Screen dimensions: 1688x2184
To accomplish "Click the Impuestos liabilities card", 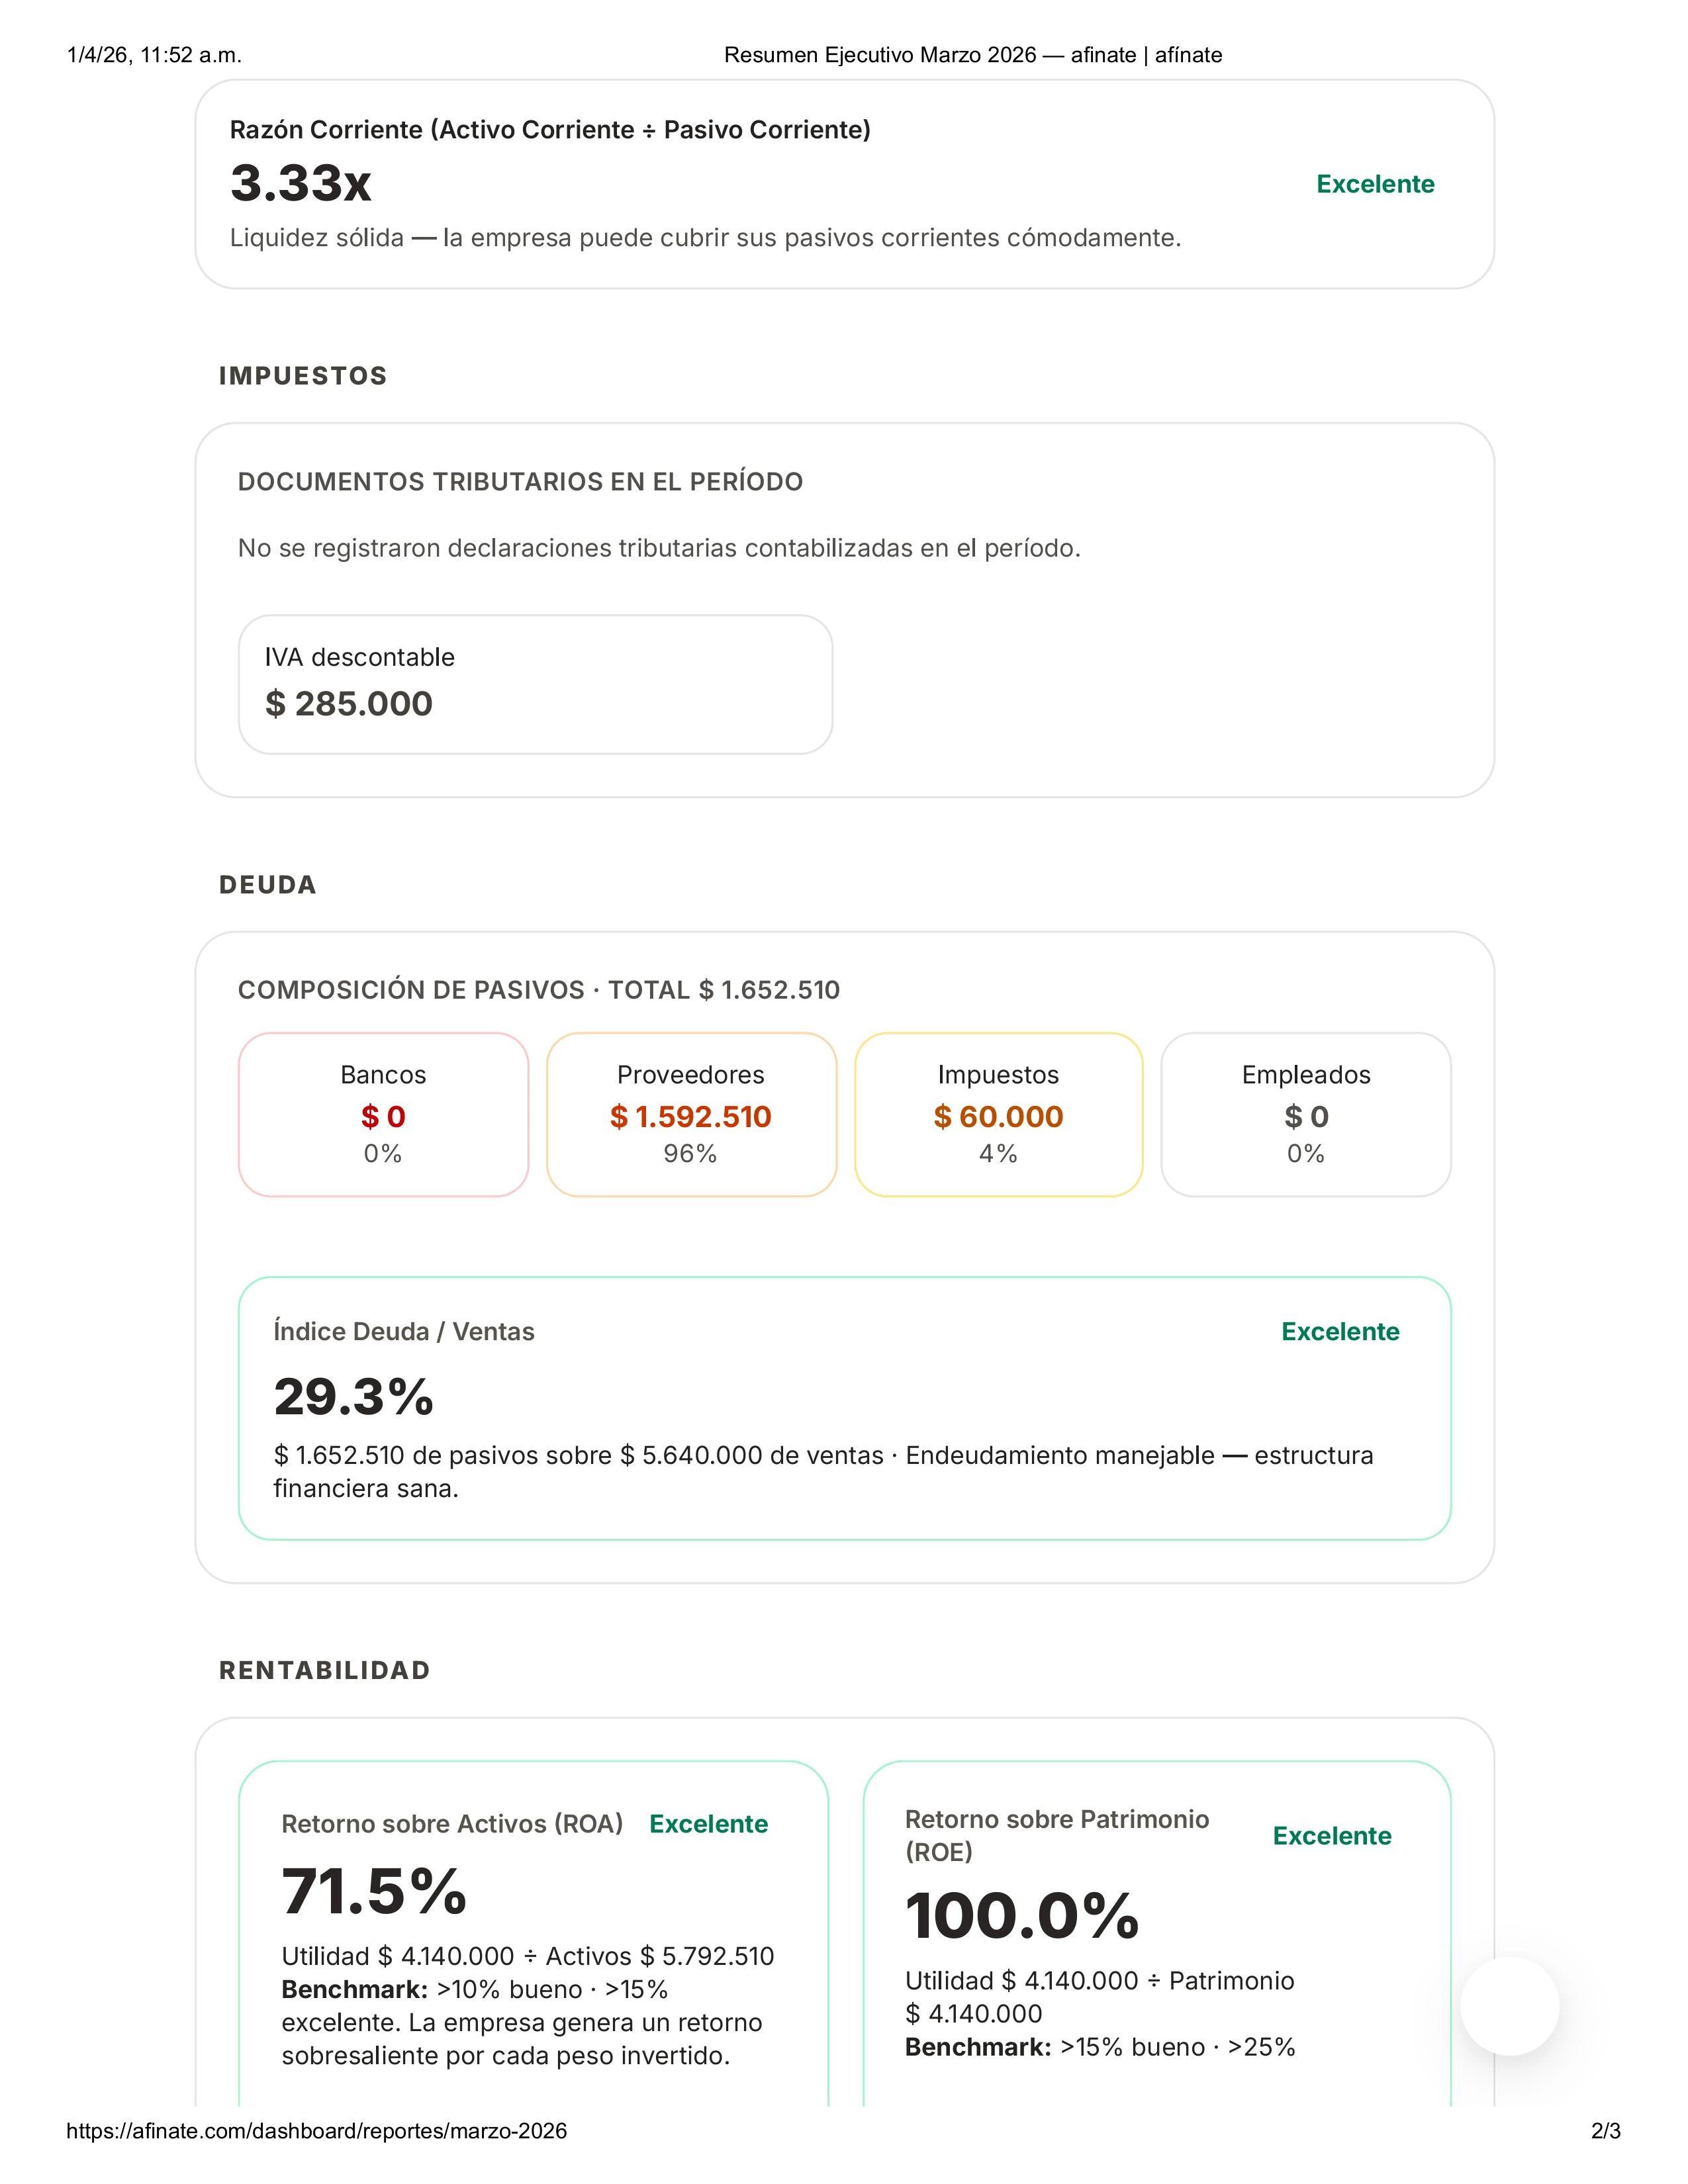I will pos(998,1114).
